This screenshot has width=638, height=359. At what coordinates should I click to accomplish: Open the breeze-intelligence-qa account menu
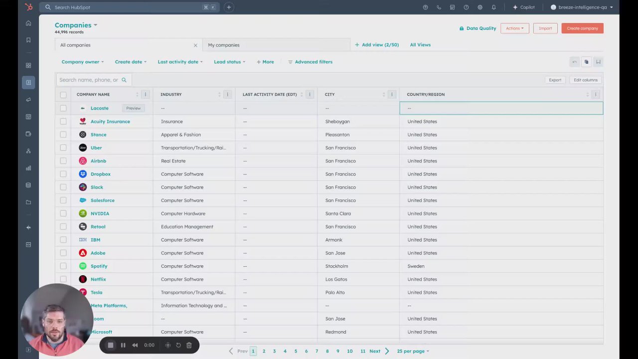[582, 7]
